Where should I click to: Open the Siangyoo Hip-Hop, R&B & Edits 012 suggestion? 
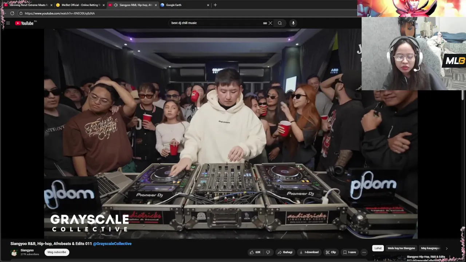[426, 258]
